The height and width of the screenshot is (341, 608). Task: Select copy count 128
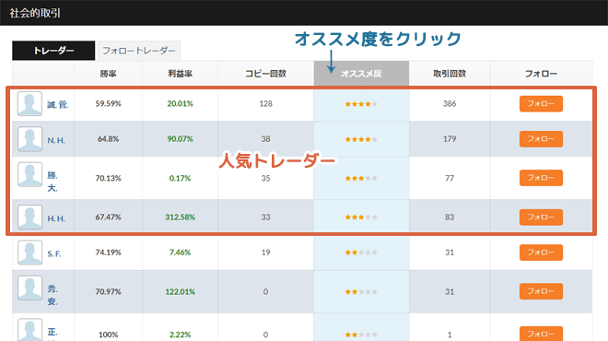pyautogui.click(x=265, y=103)
